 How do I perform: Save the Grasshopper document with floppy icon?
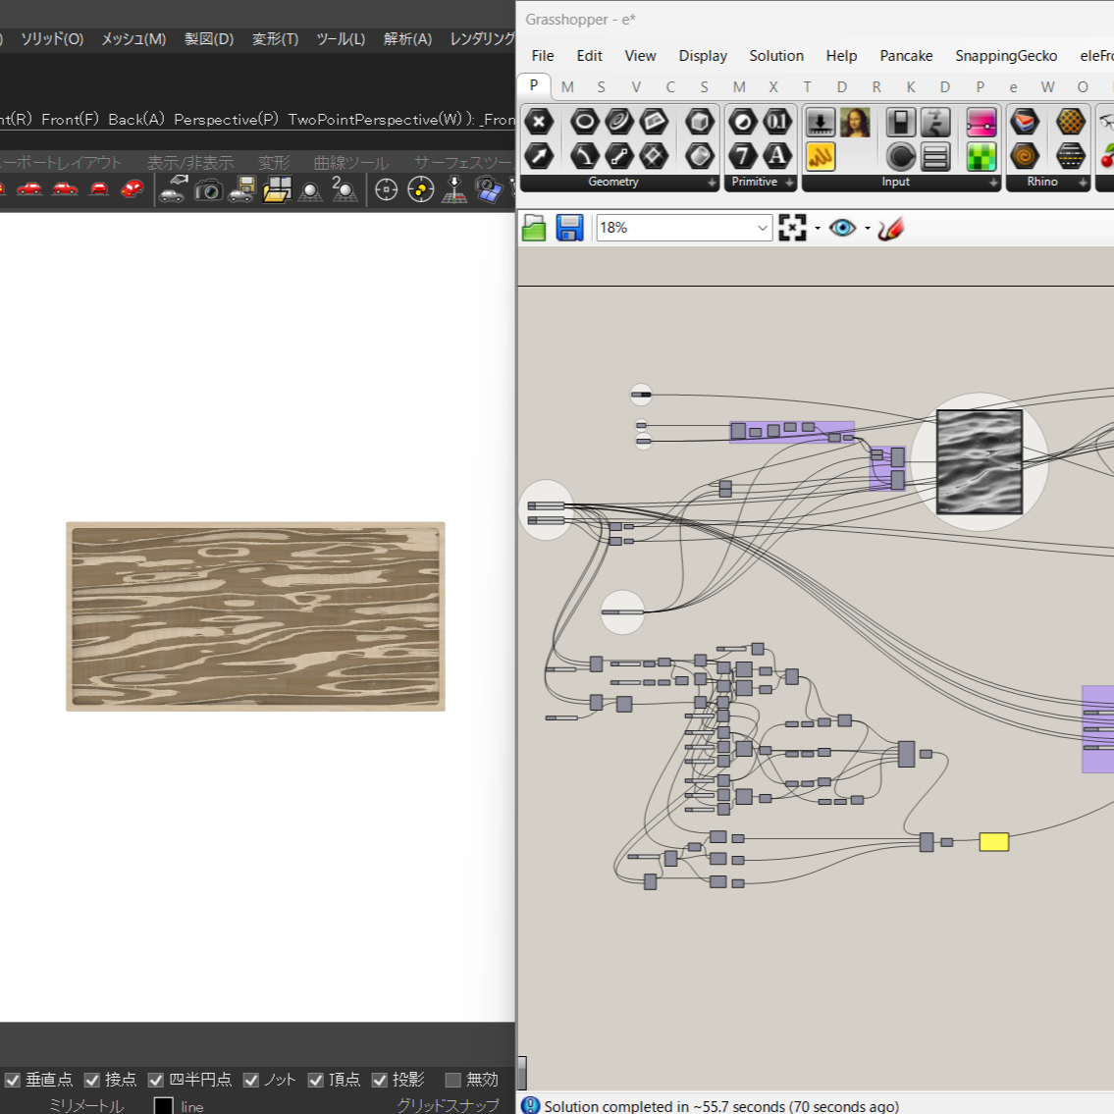click(x=570, y=228)
